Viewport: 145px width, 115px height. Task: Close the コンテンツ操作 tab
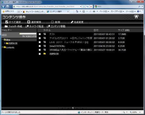point(68,11)
